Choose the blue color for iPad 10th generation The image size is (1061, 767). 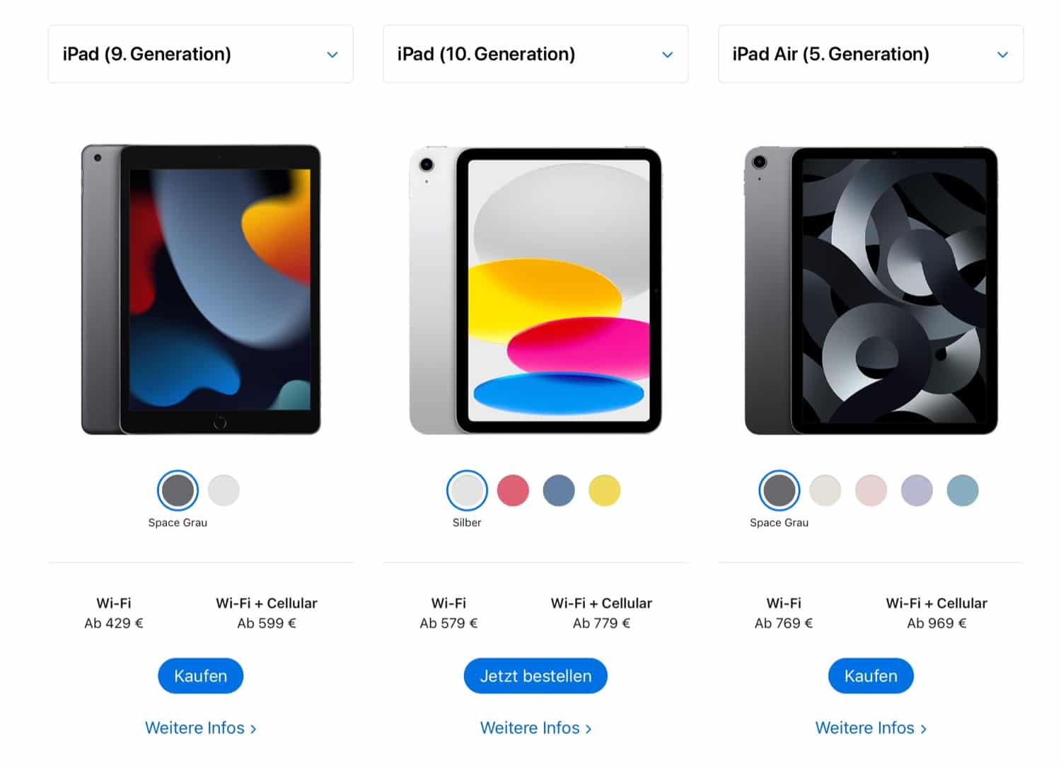559,490
